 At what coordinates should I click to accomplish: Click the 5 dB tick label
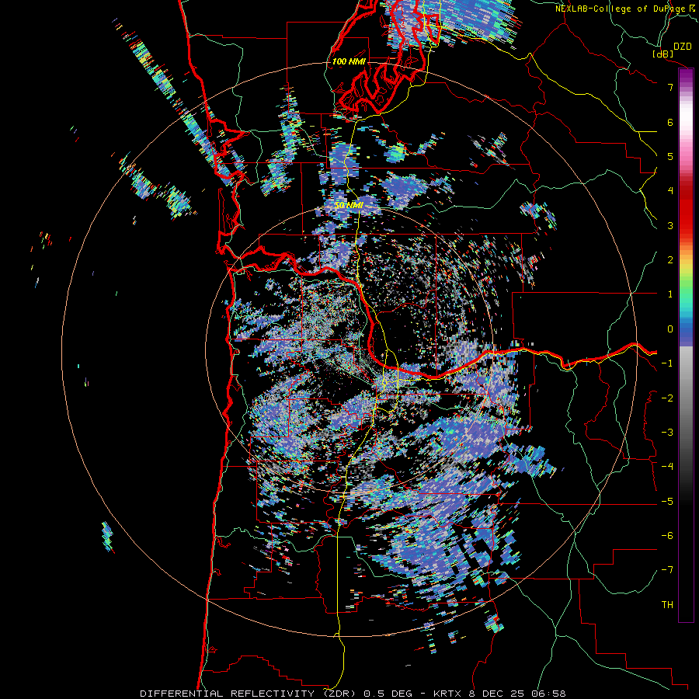click(670, 156)
